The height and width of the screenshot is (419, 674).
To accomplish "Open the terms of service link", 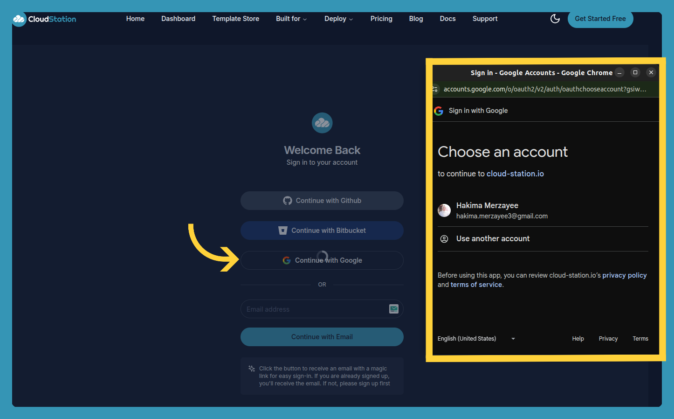I will 476,285.
